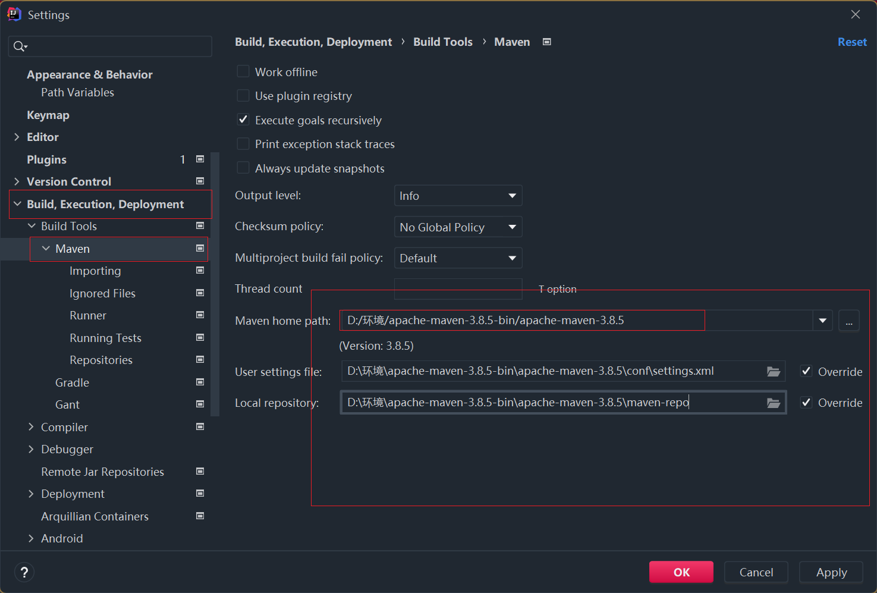Close the Settings dialog
The width and height of the screenshot is (877, 593).
856,14
